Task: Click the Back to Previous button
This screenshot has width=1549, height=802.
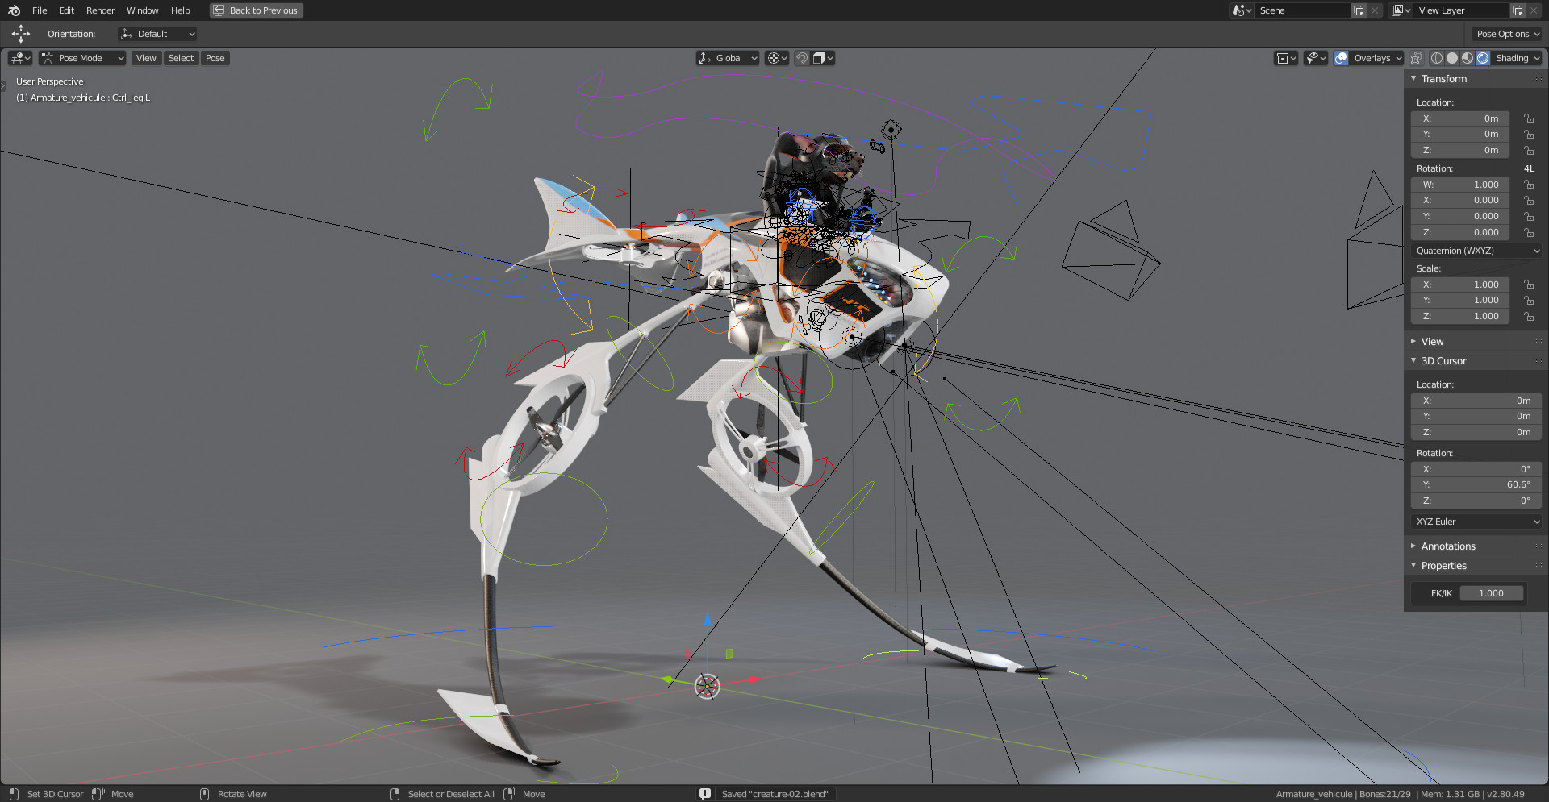Action: [257, 10]
